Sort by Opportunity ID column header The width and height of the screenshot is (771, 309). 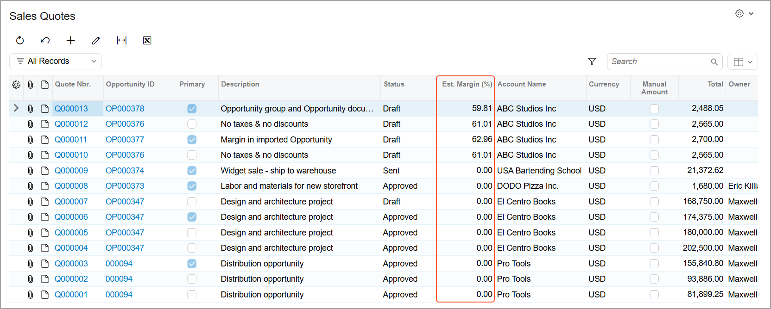coord(130,84)
